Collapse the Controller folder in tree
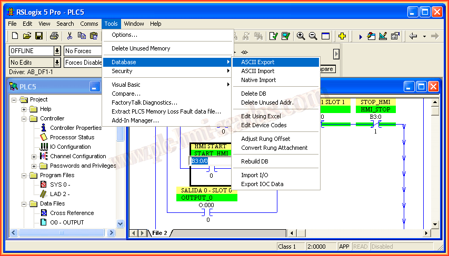Image resolution: width=449 pixels, height=256 pixels. pos(25,119)
